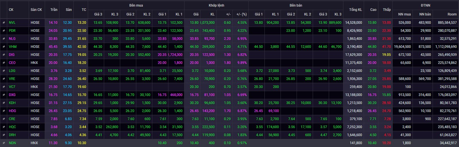The image size is (459, 147).
Task: Click the pin icon beside VC7
Action: pos(4,87)
